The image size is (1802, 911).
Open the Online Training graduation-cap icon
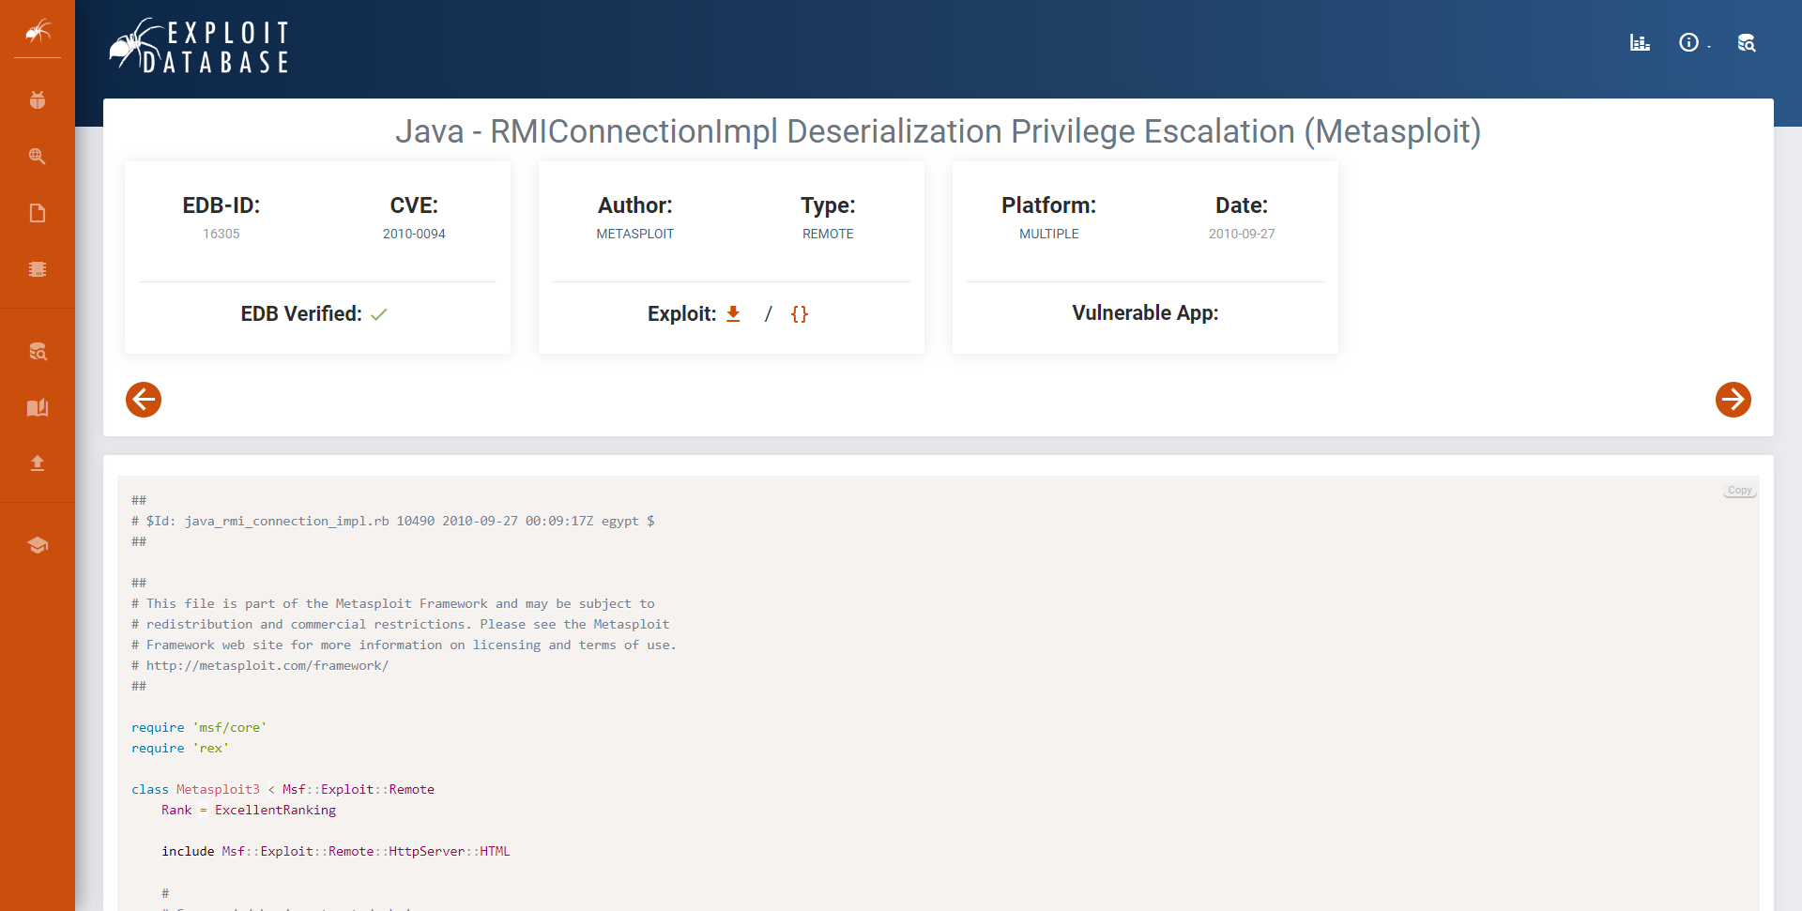point(38,545)
